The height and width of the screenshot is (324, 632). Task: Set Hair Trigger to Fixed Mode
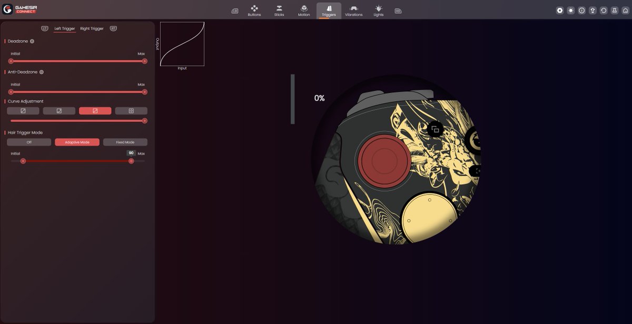pyautogui.click(x=125, y=142)
